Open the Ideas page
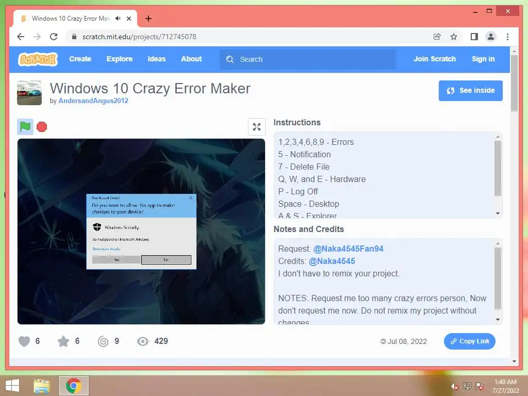Viewport: 528px width, 396px height. (x=157, y=59)
